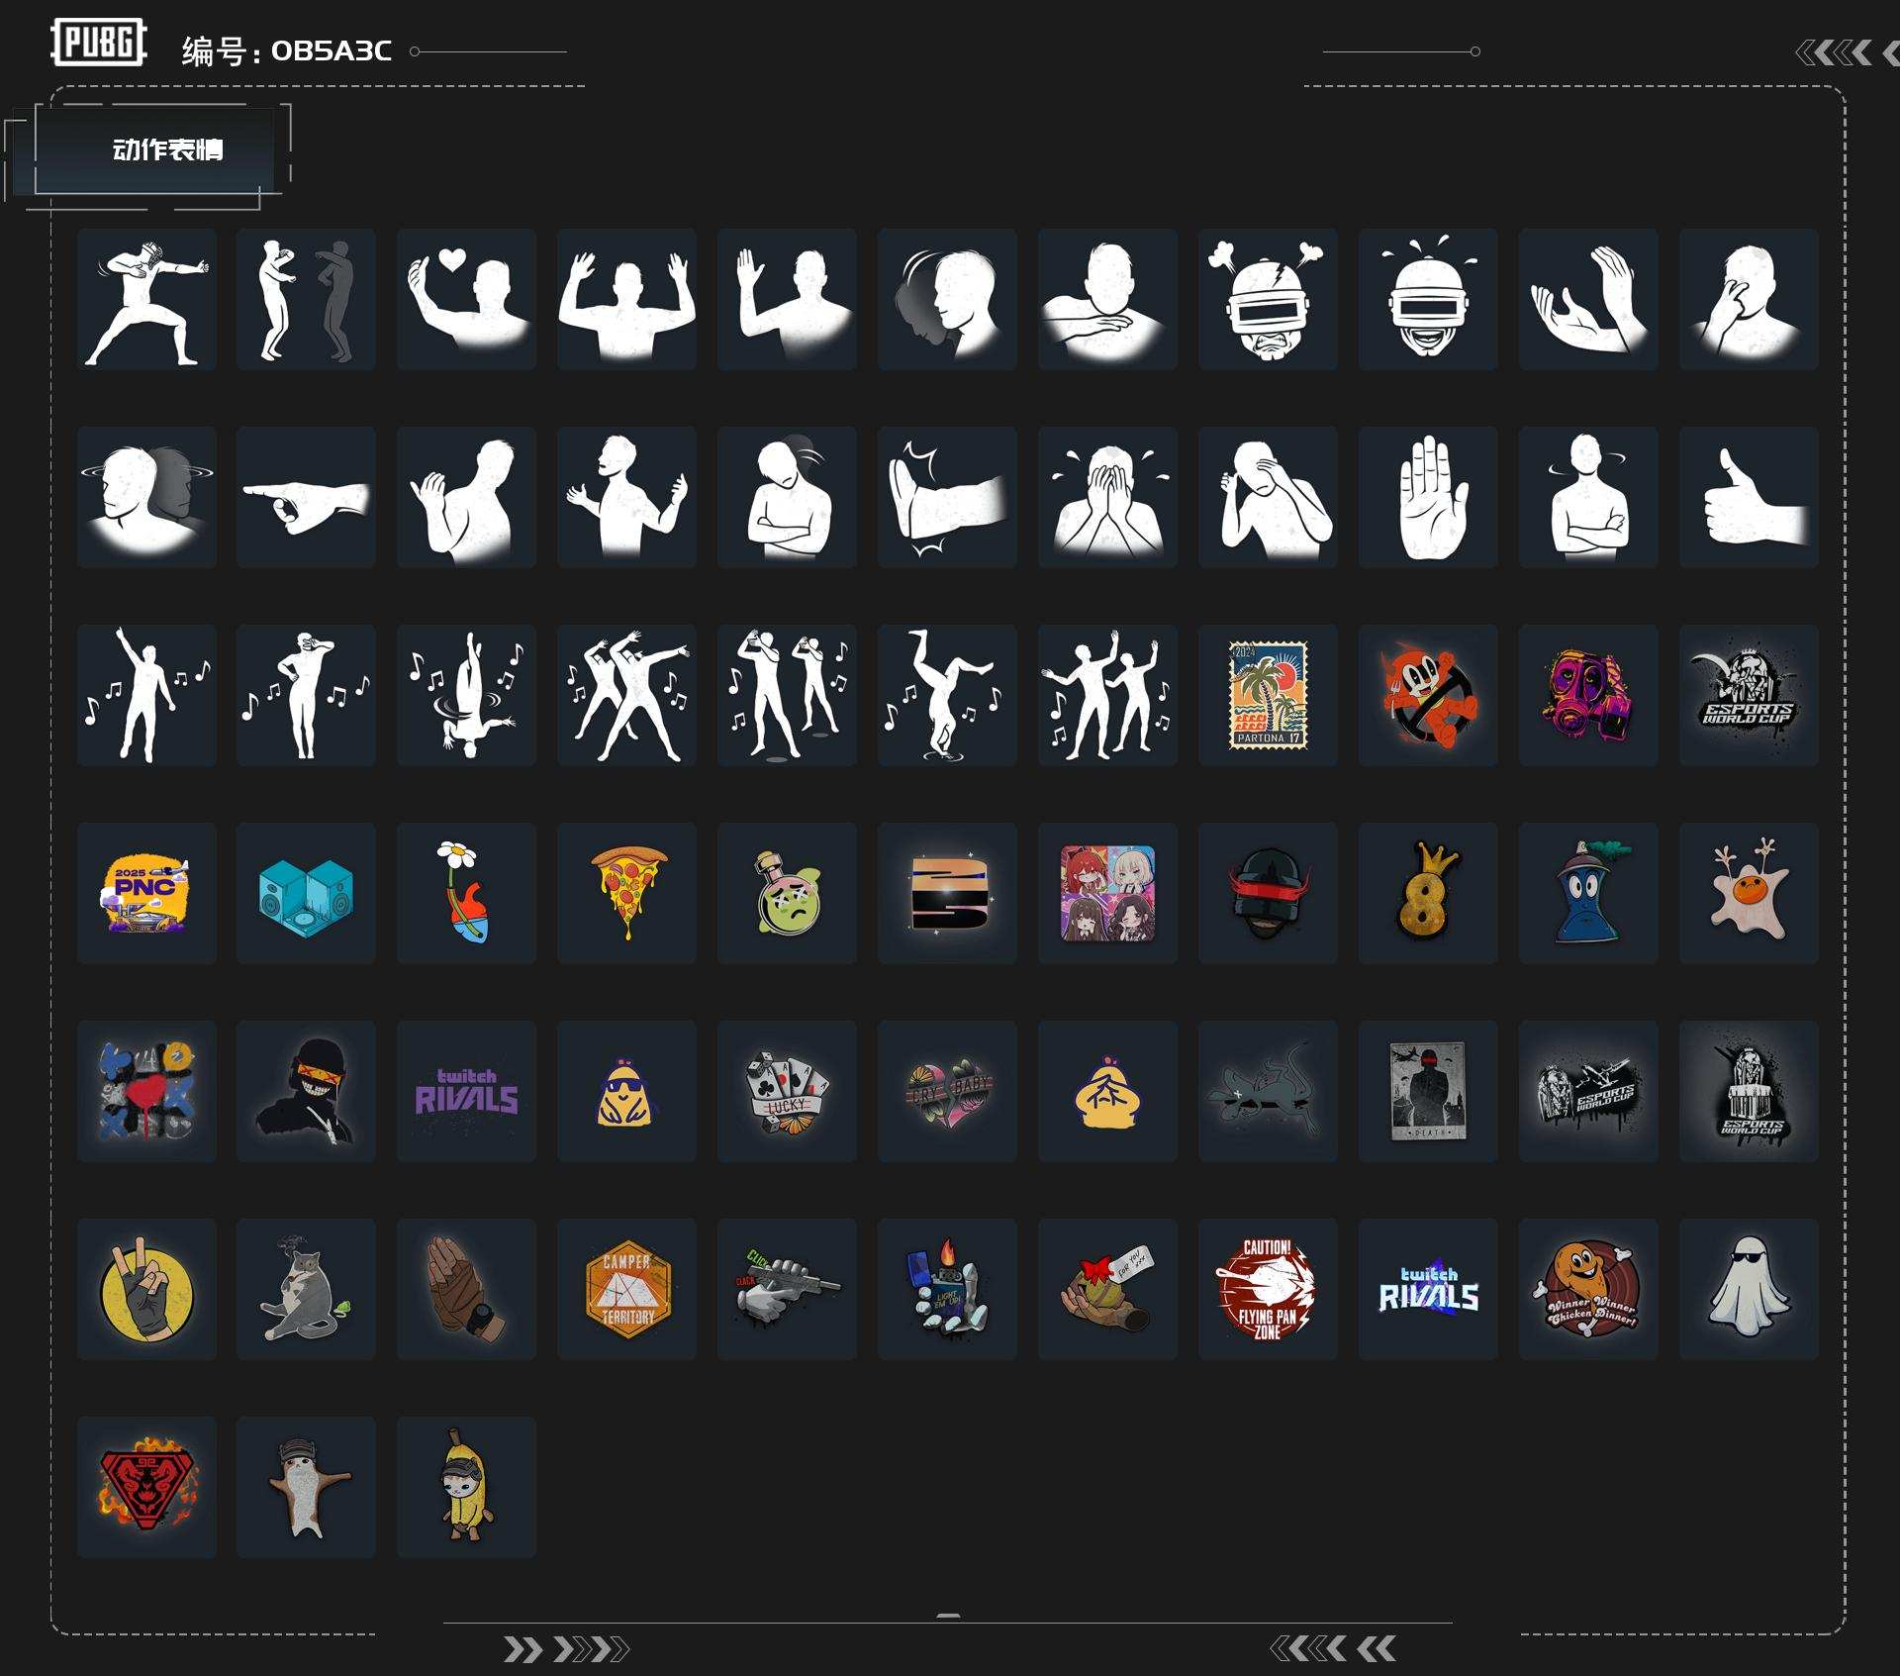The image size is (1900, 1676).
Task: Open the 动作表情 tab
Action: tap(167, 149)
